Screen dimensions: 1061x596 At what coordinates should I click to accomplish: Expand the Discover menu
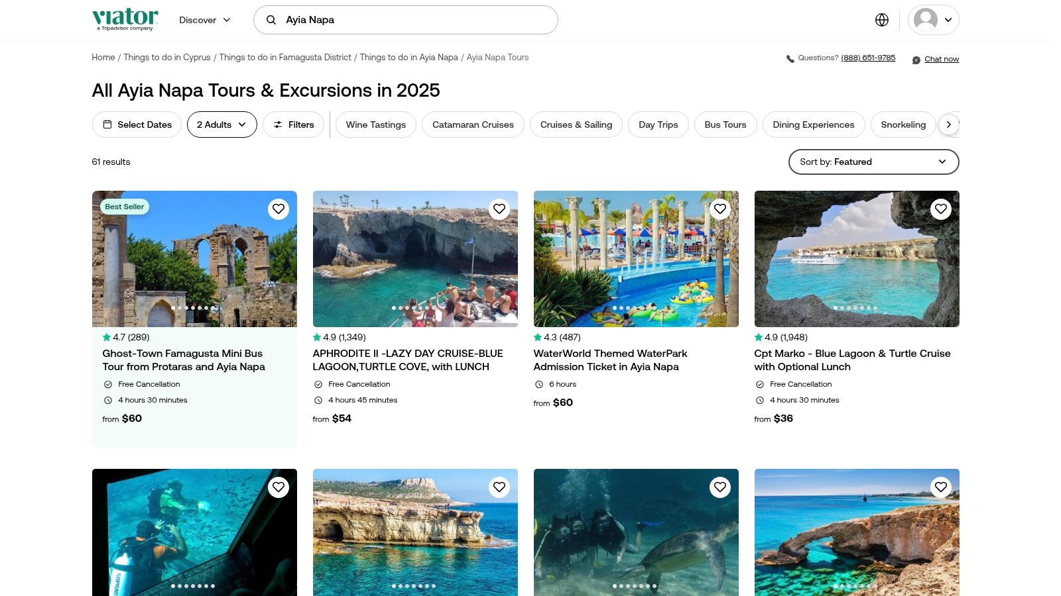205,20
